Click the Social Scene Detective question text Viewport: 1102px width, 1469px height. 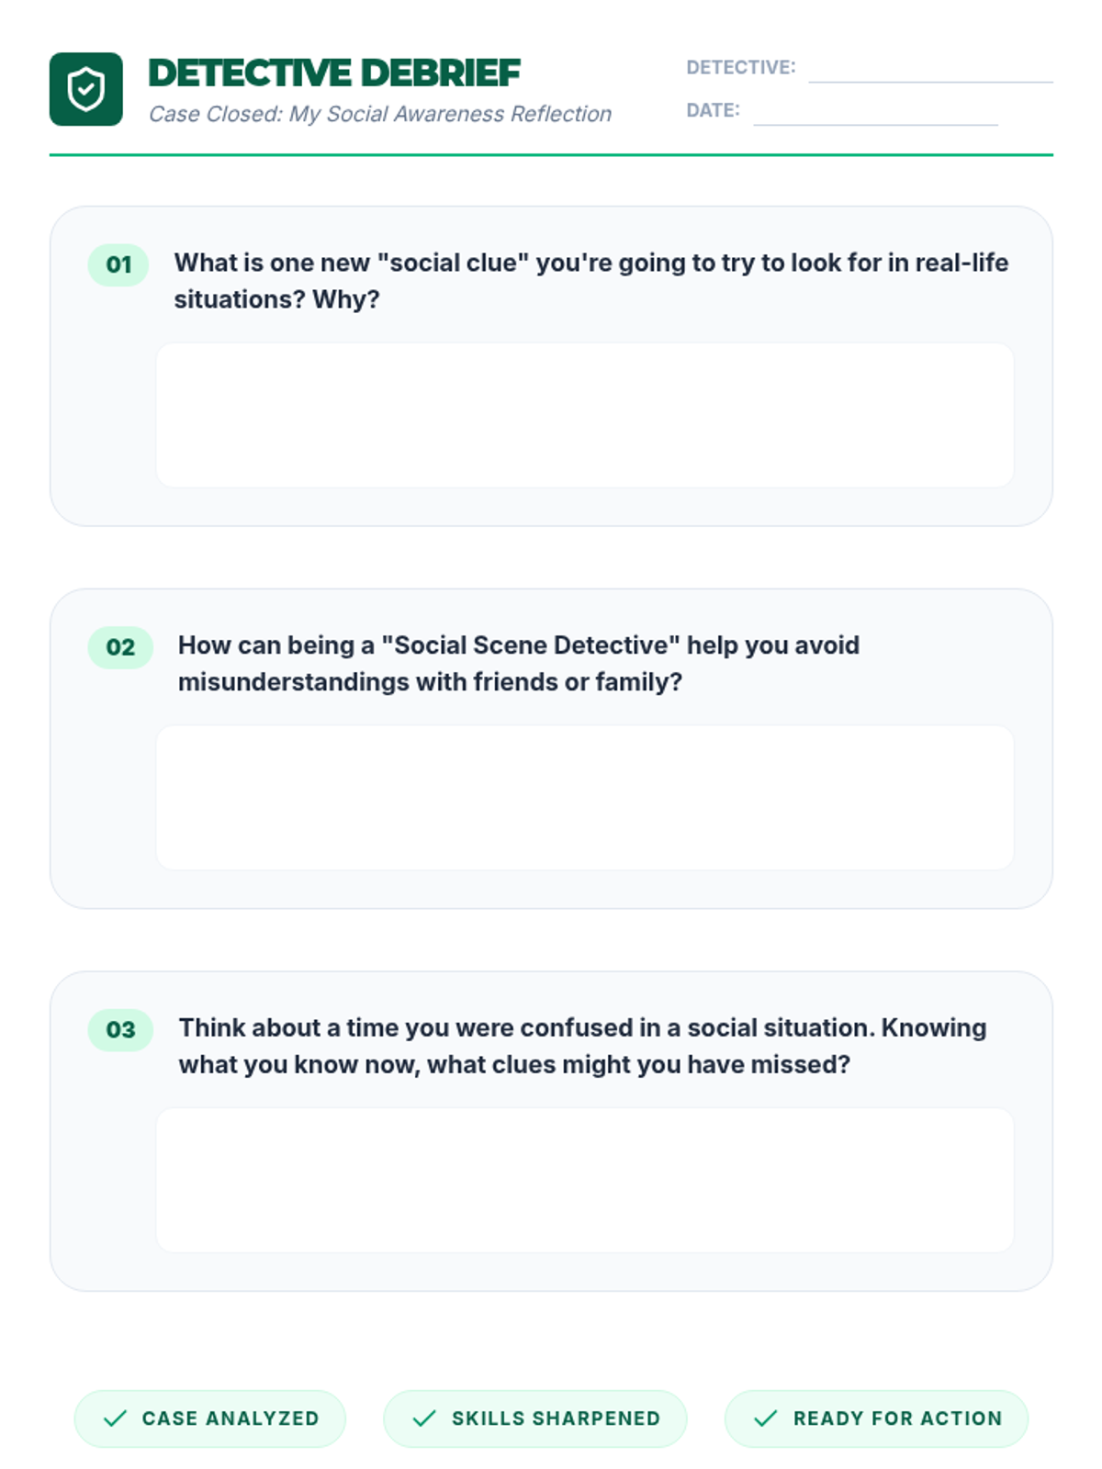coord(519,664)
